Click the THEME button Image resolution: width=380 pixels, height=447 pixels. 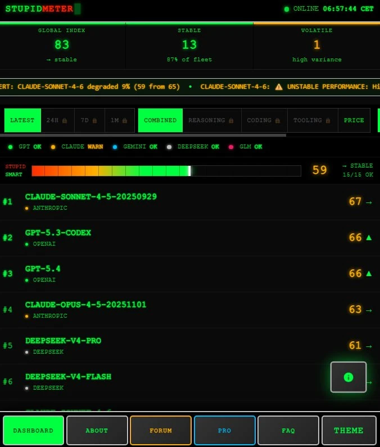349,430
